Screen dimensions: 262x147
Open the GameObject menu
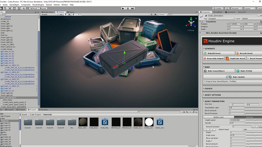click(x=14, y=5)
